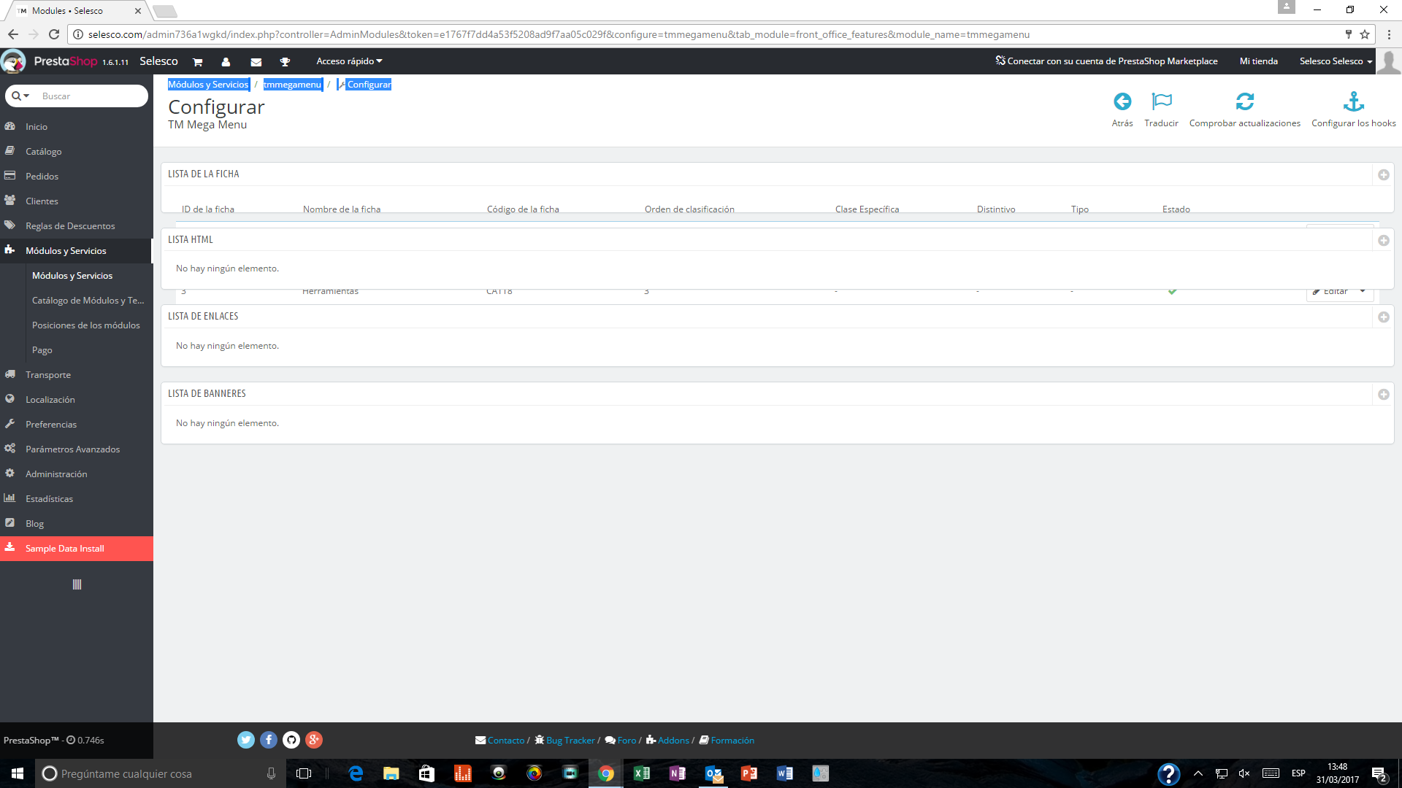The width and height of the screenshot is (1402, 788).
Task: Open the GitHub icon in footer
Action: pyautogui.click(x=291, y=740)
